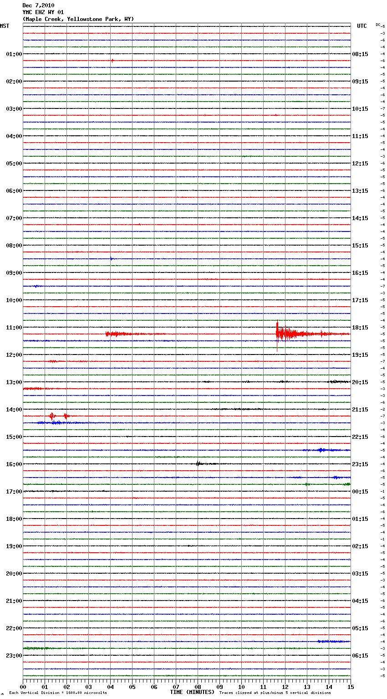Click the '04:15' UTC time label
Image resolution: width=387 pixels, height=699 pixels.
point(360,601)
